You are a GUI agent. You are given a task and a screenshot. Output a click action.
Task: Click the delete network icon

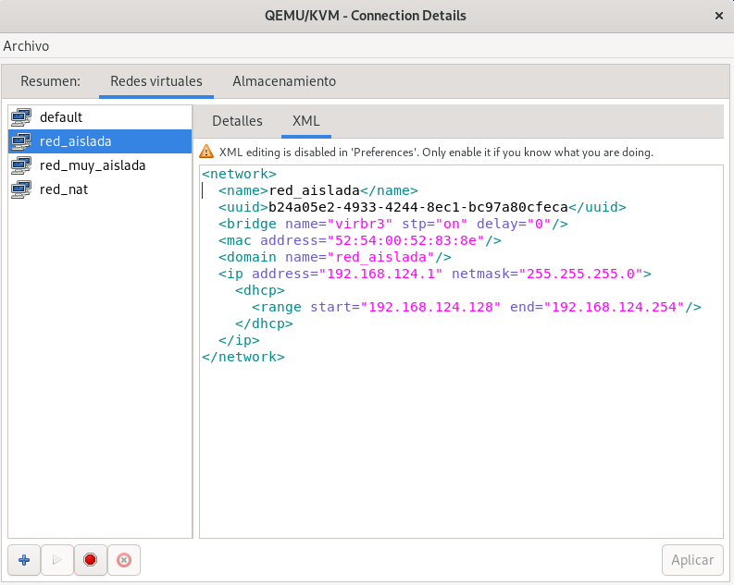[x=124, y=560]
